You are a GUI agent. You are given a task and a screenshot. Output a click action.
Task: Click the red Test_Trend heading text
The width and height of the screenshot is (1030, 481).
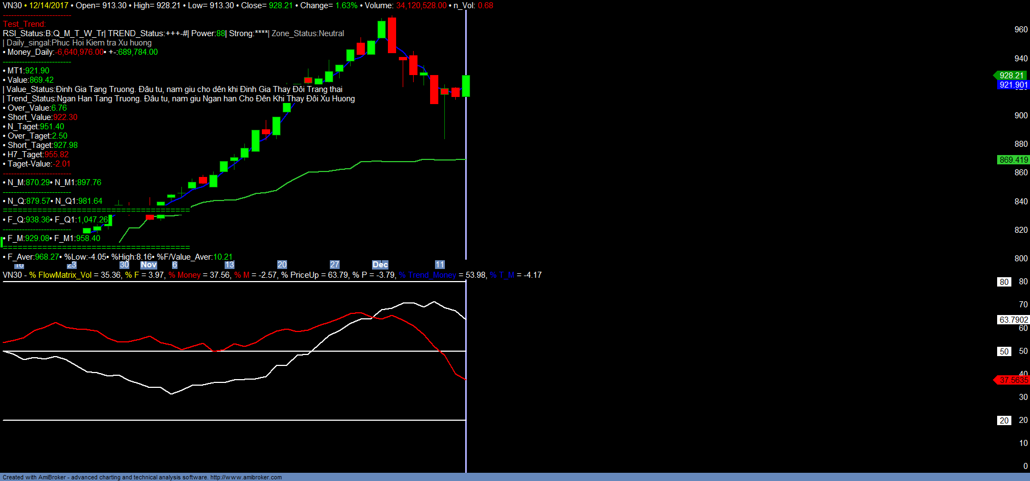(24, 24)
